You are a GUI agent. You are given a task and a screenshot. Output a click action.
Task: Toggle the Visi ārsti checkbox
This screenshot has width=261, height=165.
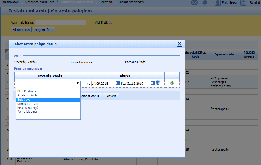click(111, 22)
